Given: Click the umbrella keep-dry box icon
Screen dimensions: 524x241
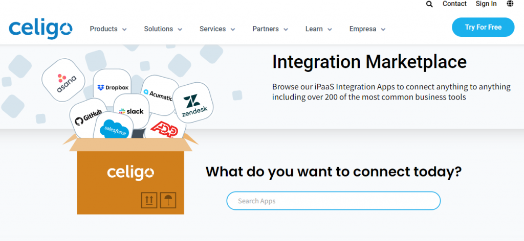Looking at the screenshot, I should [x=168, y=200].
